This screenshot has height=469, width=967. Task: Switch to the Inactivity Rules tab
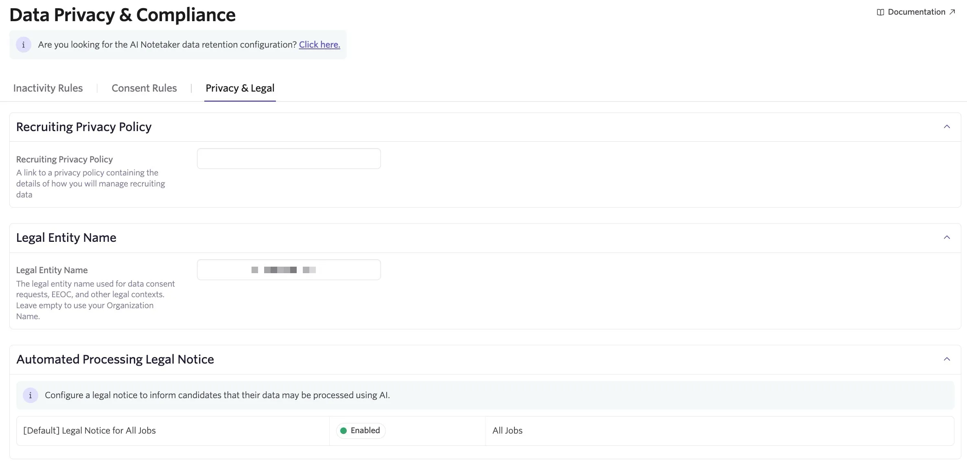[48, 88]
